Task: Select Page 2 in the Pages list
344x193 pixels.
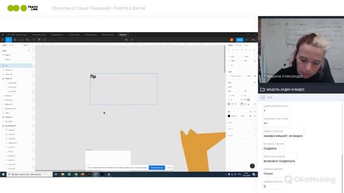Action: point(8,60)
